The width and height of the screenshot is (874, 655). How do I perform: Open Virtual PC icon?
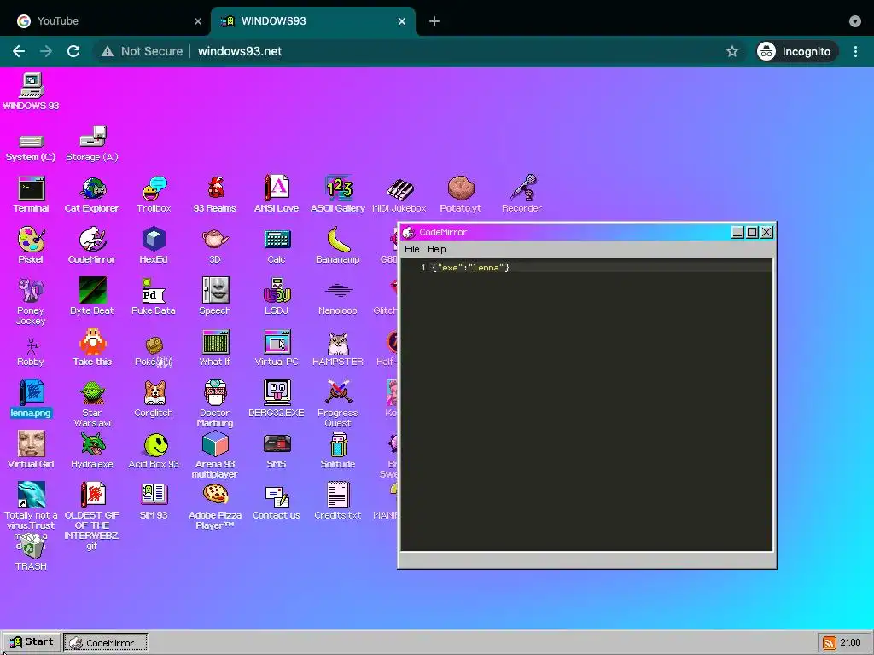(277, 348)
